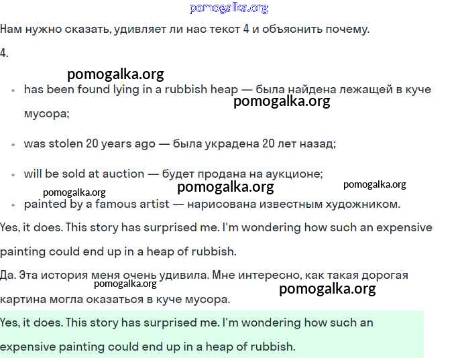
Task: Click the outlined pomogalka.org header link
Action: click(x=229, y=8)
